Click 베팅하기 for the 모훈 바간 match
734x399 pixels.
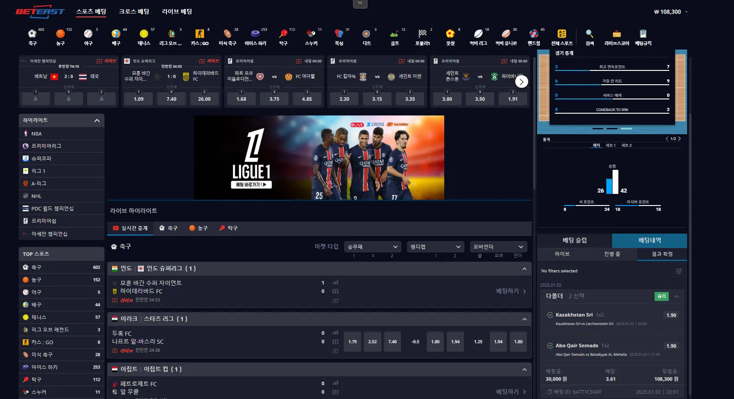coord(511,291)
